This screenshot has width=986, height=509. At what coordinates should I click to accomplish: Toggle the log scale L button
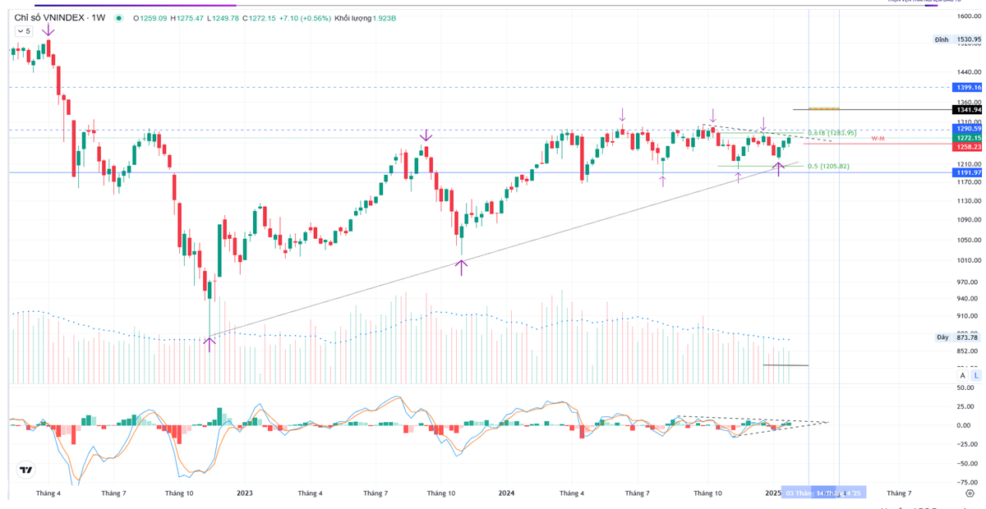point(976,375)
